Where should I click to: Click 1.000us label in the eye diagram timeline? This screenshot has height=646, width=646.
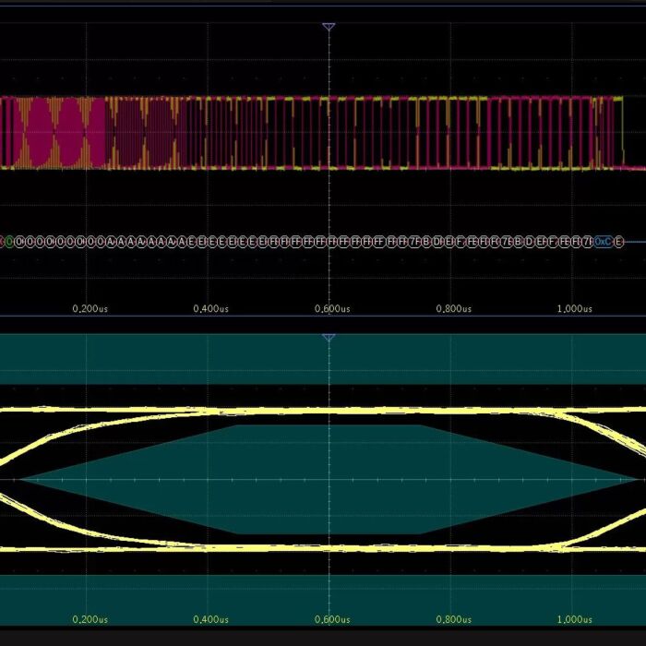tap(575, 619)
